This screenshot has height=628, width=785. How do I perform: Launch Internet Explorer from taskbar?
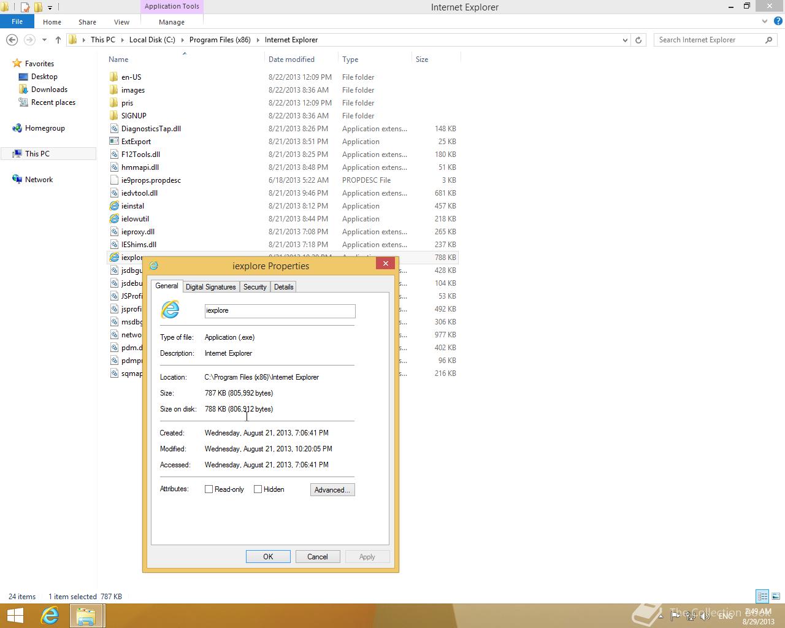[x=50, y=616]
